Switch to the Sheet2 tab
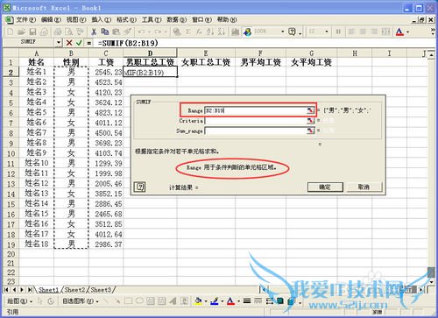 (74, 290)
